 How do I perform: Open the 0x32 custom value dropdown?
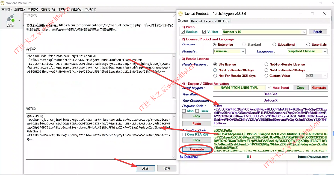[316, 76]
